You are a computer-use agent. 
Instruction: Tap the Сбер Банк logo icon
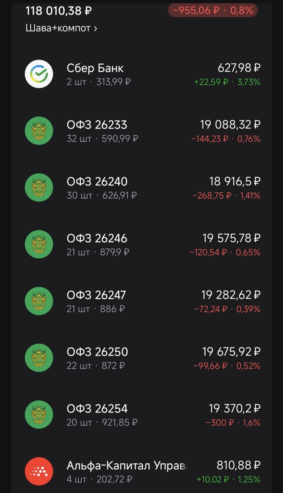(39, 74)
